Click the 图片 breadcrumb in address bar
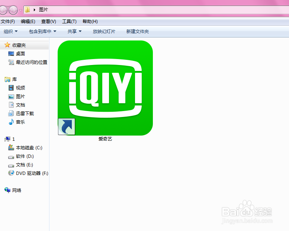This screenshot has height=231, width=289. click(44, 10)
